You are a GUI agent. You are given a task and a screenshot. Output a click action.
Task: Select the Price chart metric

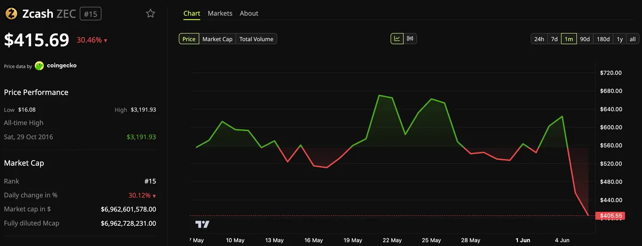point(189,39)
